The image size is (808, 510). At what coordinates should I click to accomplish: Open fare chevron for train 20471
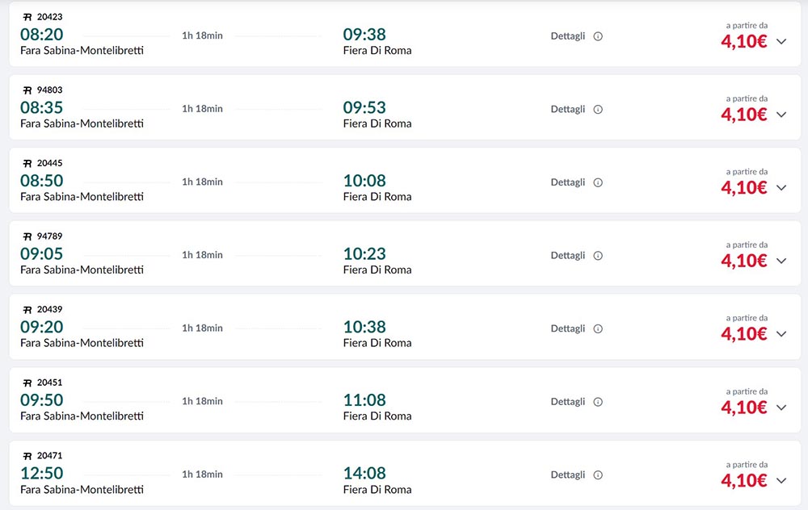(x=781, y=481)
